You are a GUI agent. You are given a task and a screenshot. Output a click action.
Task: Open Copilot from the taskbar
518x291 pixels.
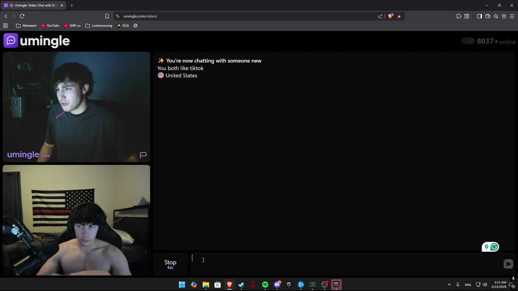click(194, 285)
